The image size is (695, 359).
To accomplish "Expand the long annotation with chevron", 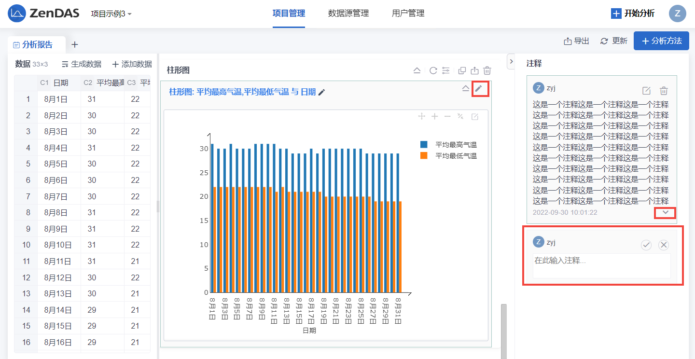I will pyautogui.click(x=666, y=213).
